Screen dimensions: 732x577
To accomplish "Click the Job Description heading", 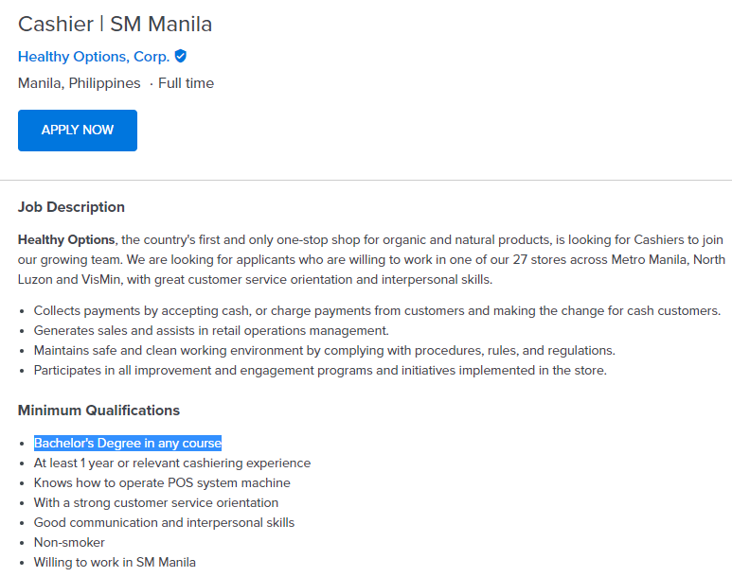I will click(71, 207).
